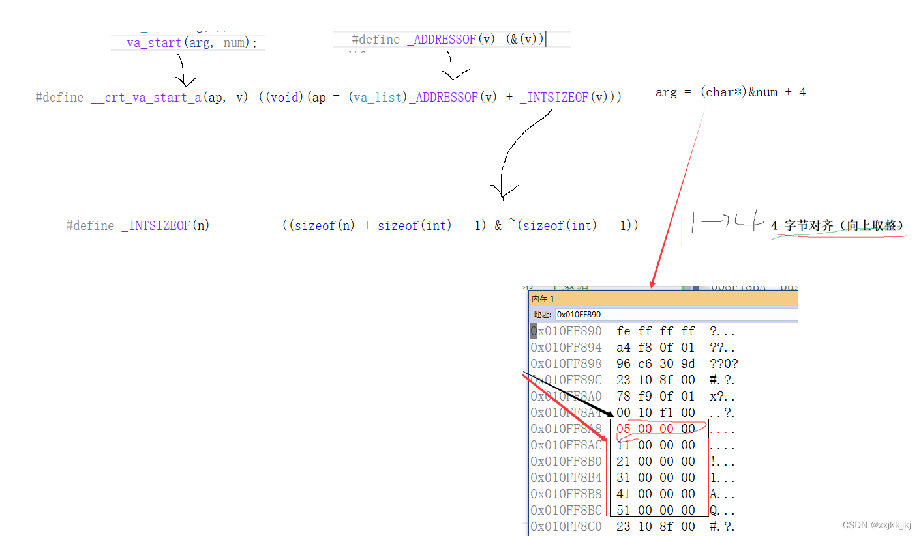921x536 pixels.
Task: Click hex bytes 41 00 00 00
Action: point(656,494)
